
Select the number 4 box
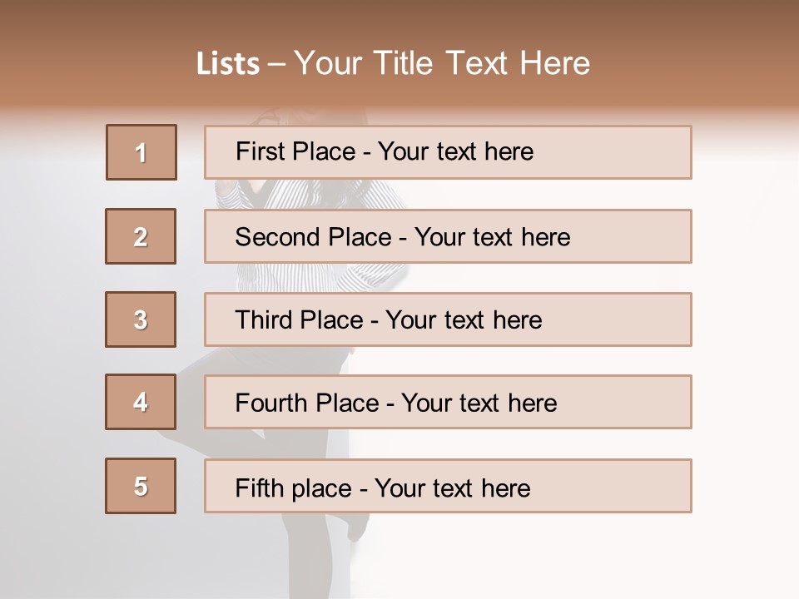(141, 402)
